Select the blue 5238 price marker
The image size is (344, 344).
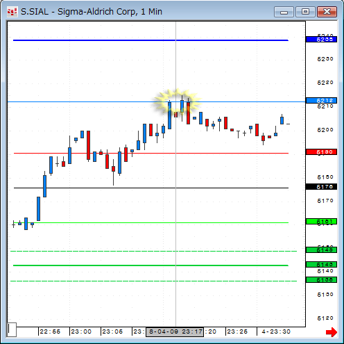pos(321,40)
